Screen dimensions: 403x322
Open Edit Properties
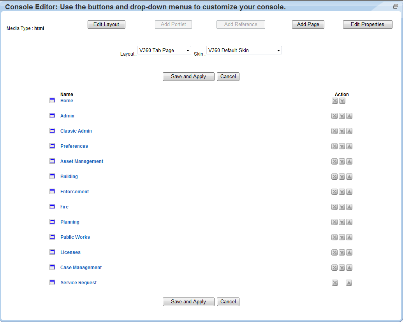pos(367,24)
